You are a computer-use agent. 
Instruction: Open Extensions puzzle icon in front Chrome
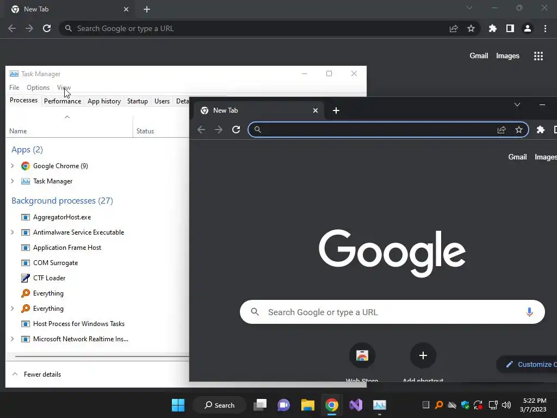pyautogui.click(x=541, y=130)
